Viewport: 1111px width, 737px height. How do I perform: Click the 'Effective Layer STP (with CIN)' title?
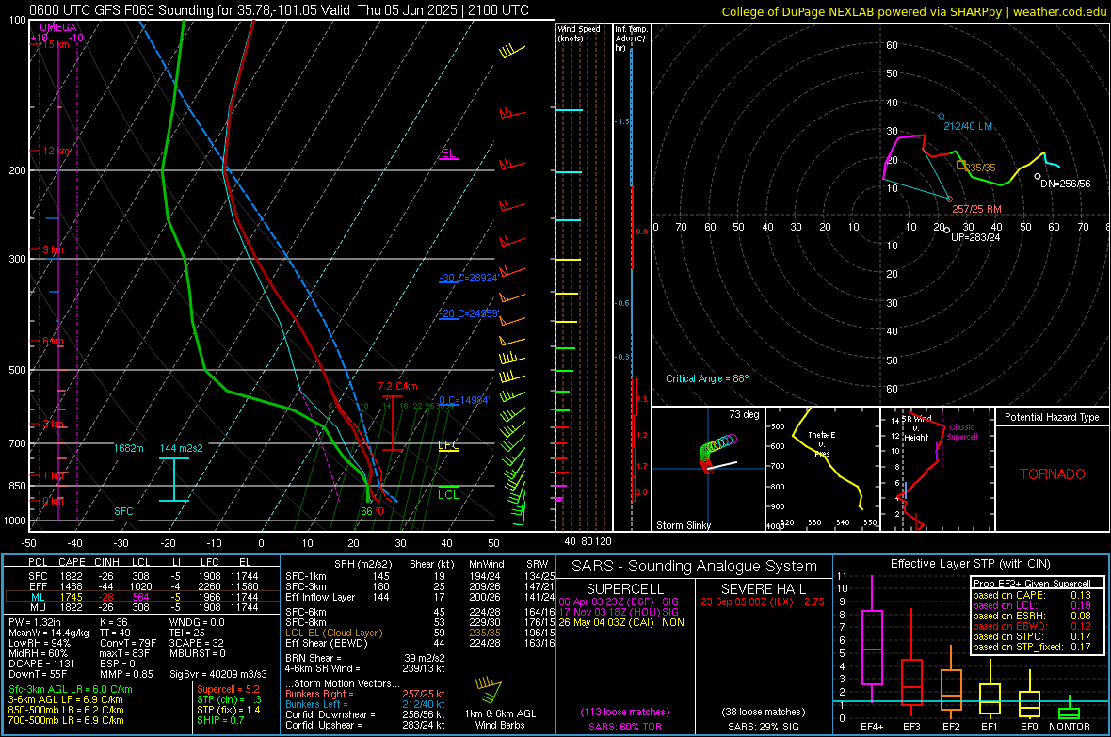point(970,564)
